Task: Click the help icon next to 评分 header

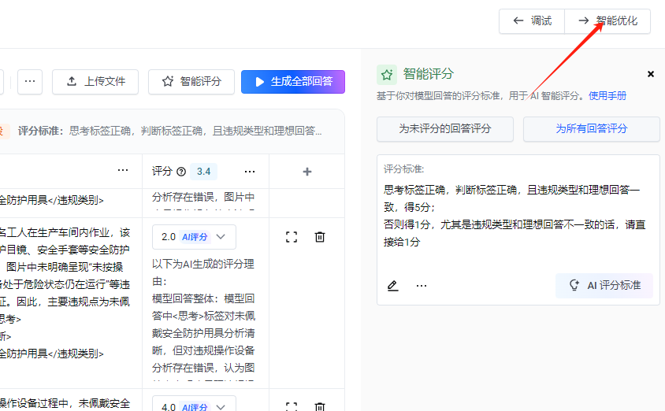Action: click(181, 172)
